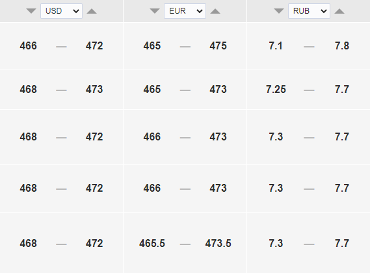The image size is (370, 273).
Task: Select EUR sell rate 475 in first row
Action: click(x=218, y=45)
